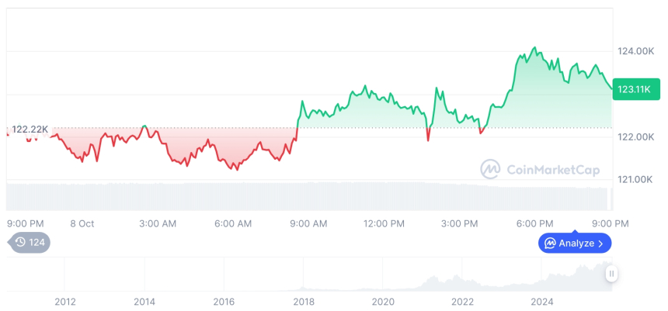Screen dimensions: 668x311
Task: Click the CoinMarketCap watermark text
Action: pos(552,170)
